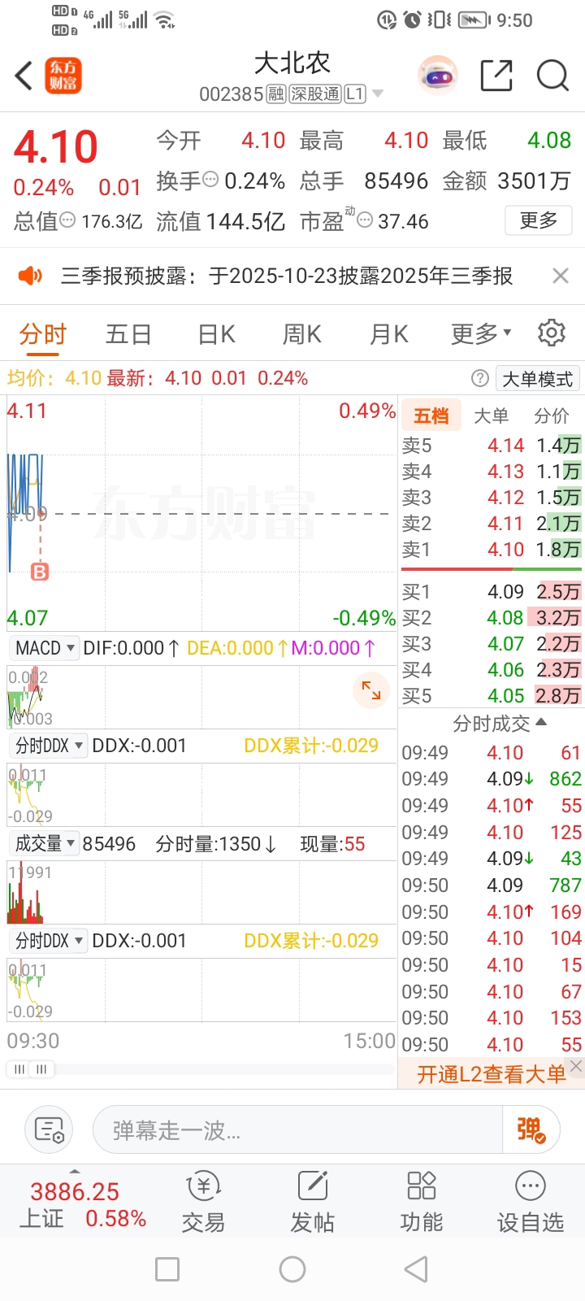Tap the 买1 4.09 order row
585x1301 pixels.
(492, 592)
